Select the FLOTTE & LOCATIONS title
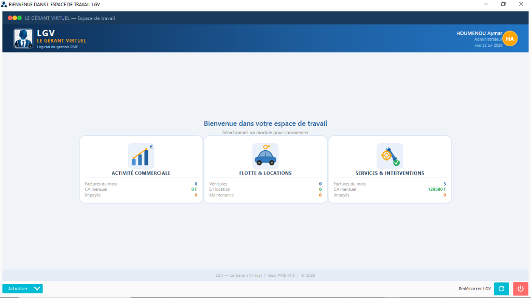This screenshot has width=531, height=298. click(265, 173)
